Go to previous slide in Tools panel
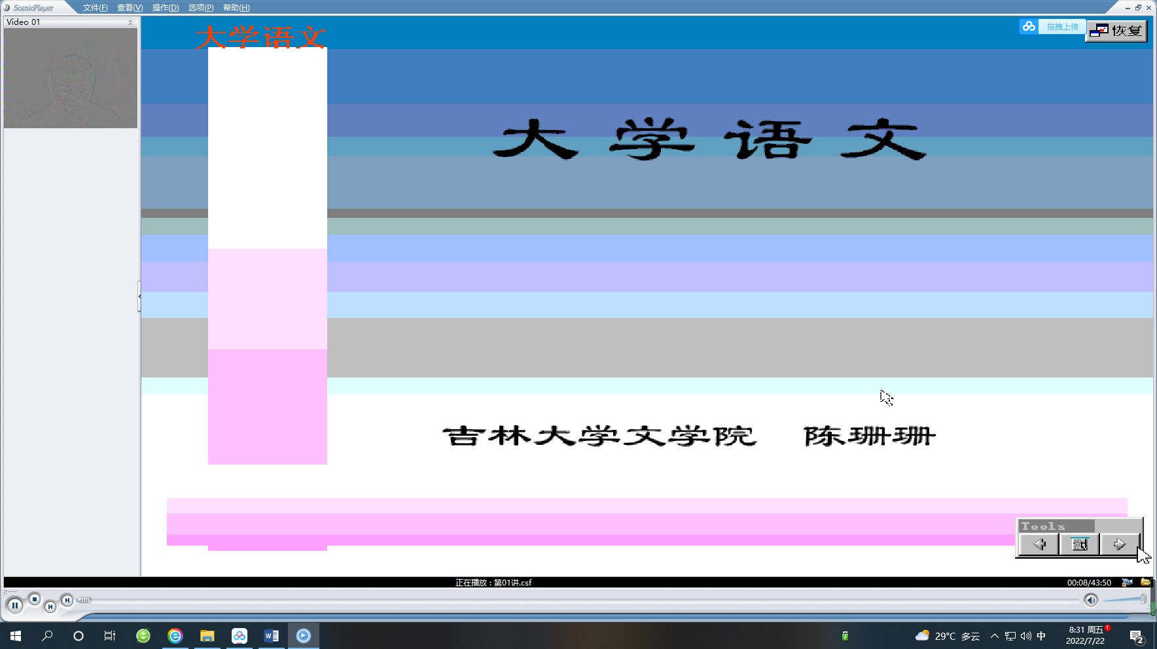This screenshot has height=649, width=1157. pyautogui.click(x=1039, y=544)
